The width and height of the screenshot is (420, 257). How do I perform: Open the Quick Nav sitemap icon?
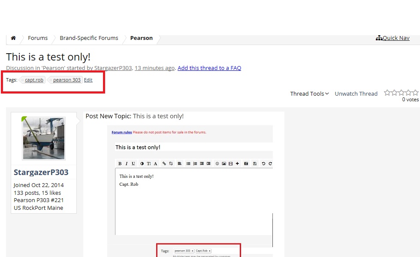(379, 38)
